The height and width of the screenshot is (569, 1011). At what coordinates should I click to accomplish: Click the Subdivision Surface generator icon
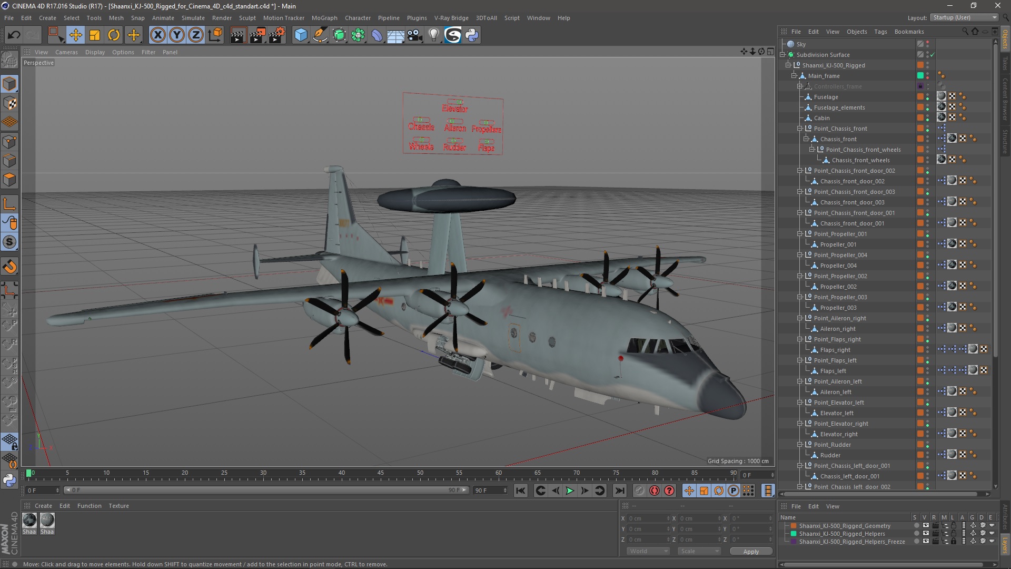click(339, 35)
